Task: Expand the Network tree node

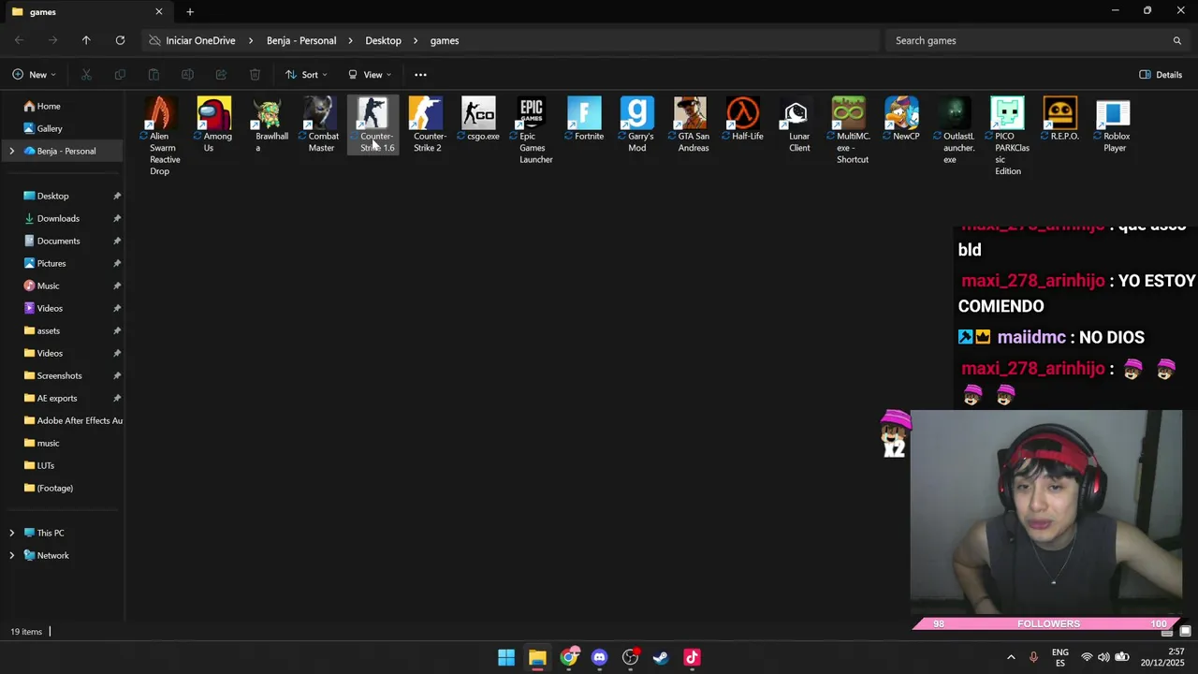Action: click(11, 555)
